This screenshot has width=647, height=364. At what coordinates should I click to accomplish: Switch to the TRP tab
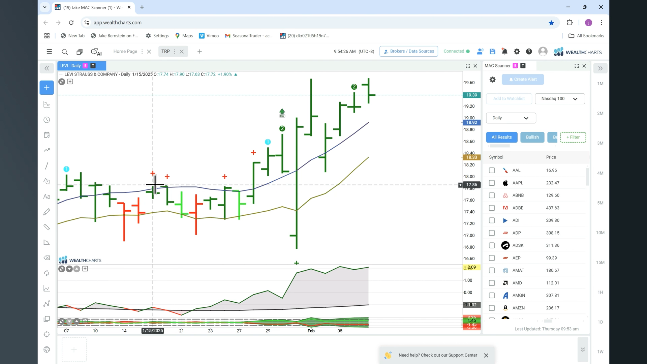pyautogui.click(x=165, y=51)
